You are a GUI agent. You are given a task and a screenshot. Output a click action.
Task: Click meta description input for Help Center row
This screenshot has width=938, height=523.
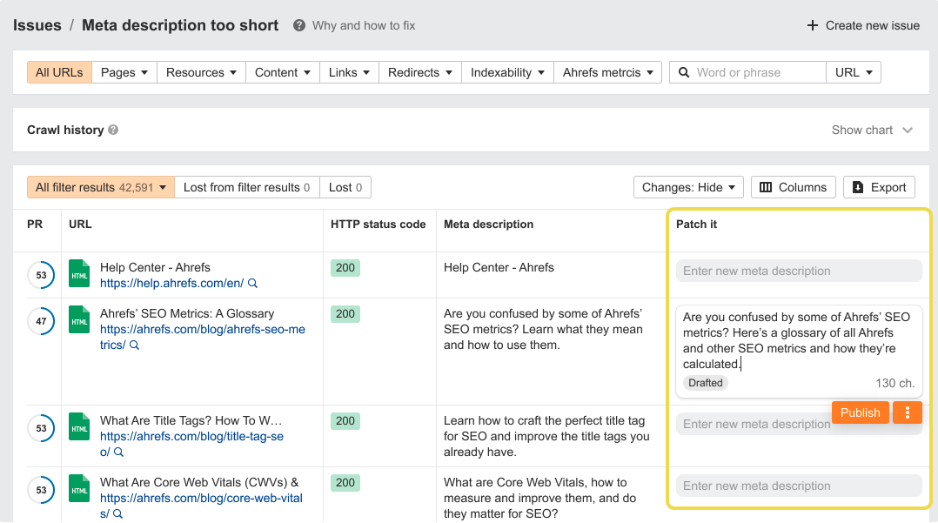pyautogui.click(x=799, y=271)
